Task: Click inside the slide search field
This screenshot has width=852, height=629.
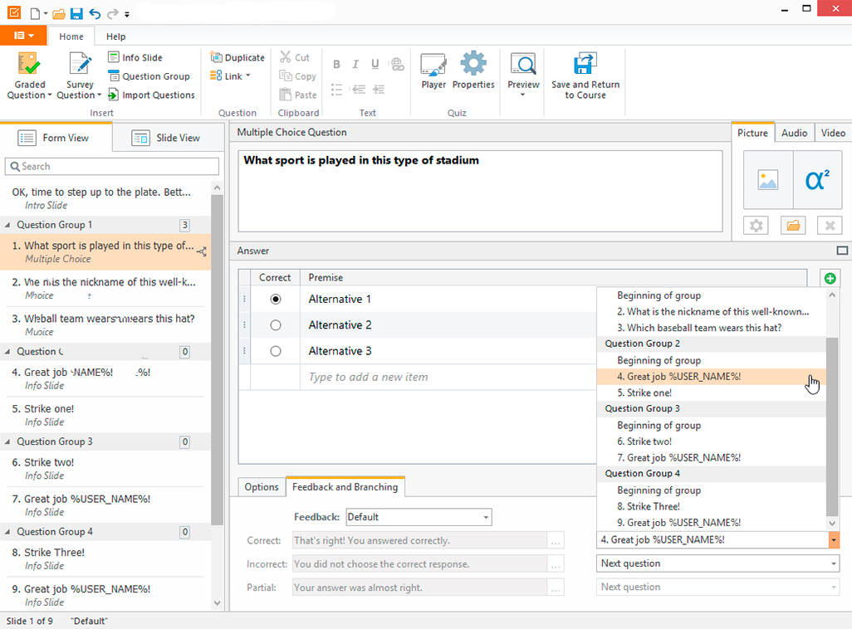Action: 111,166
